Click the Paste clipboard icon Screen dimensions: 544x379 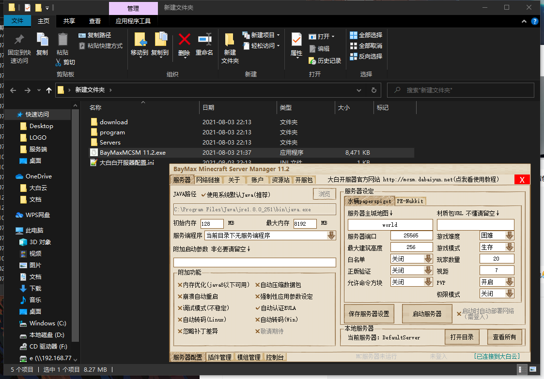tap(62, 40)
